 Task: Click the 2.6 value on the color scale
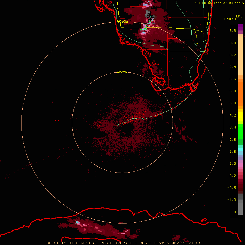pyautogui.click(x=233, y=140)
